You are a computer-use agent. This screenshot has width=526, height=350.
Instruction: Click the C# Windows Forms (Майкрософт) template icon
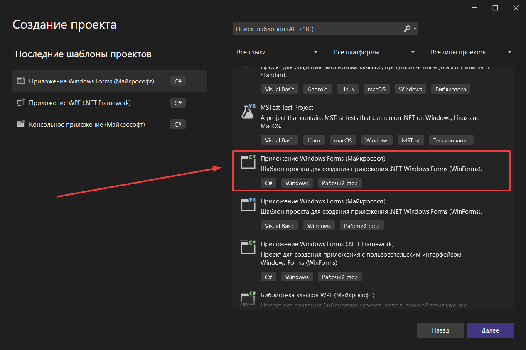[248, 162]
